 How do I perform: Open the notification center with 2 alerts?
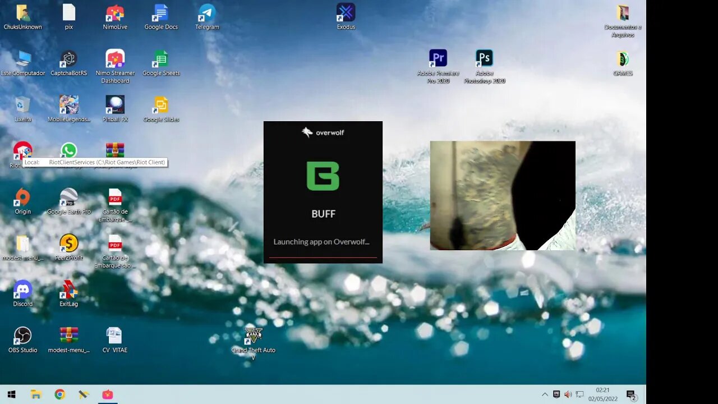tap(631, 394)
